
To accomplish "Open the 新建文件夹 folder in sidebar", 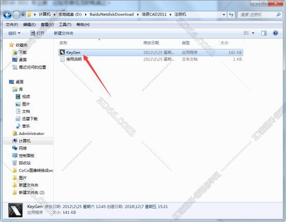I will click(28, 185).
